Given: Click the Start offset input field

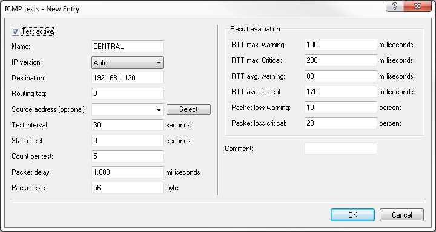Looking at the screenshot, I should point(128,141).
